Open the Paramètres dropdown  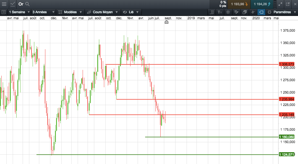295,12
